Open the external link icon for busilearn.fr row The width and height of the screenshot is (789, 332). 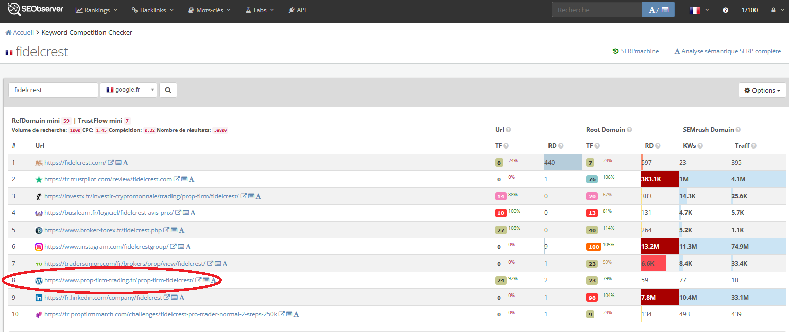click(178, 213)
